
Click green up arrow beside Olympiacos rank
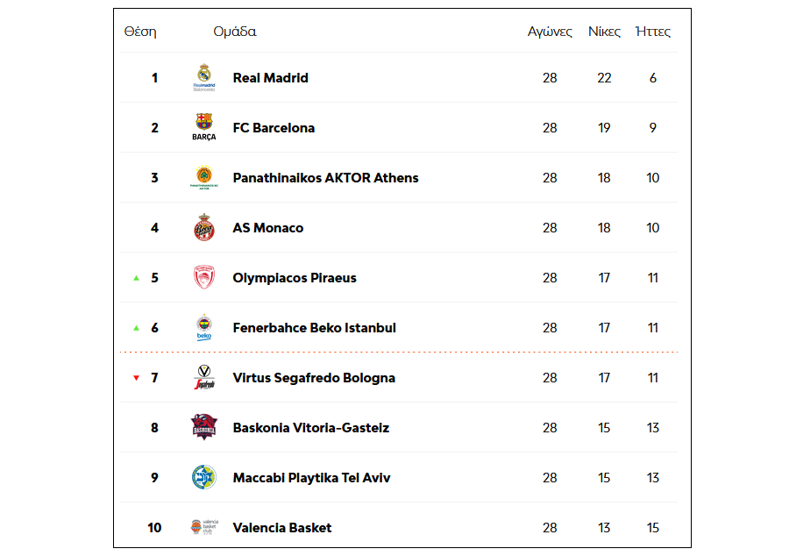136,278
